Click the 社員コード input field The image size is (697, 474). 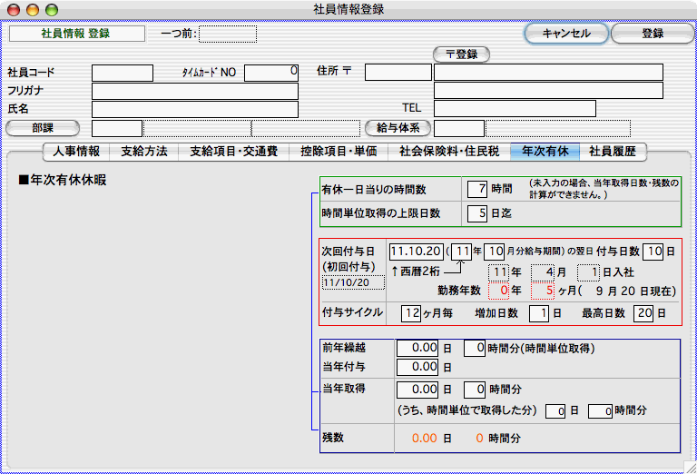(123, 72)
